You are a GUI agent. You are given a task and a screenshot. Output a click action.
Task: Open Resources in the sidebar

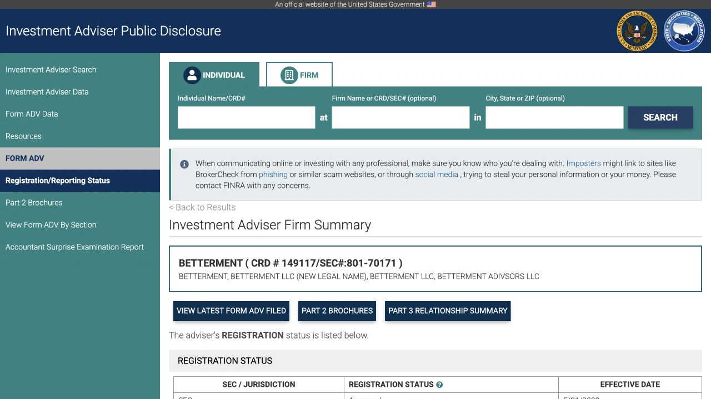[80, 136]
